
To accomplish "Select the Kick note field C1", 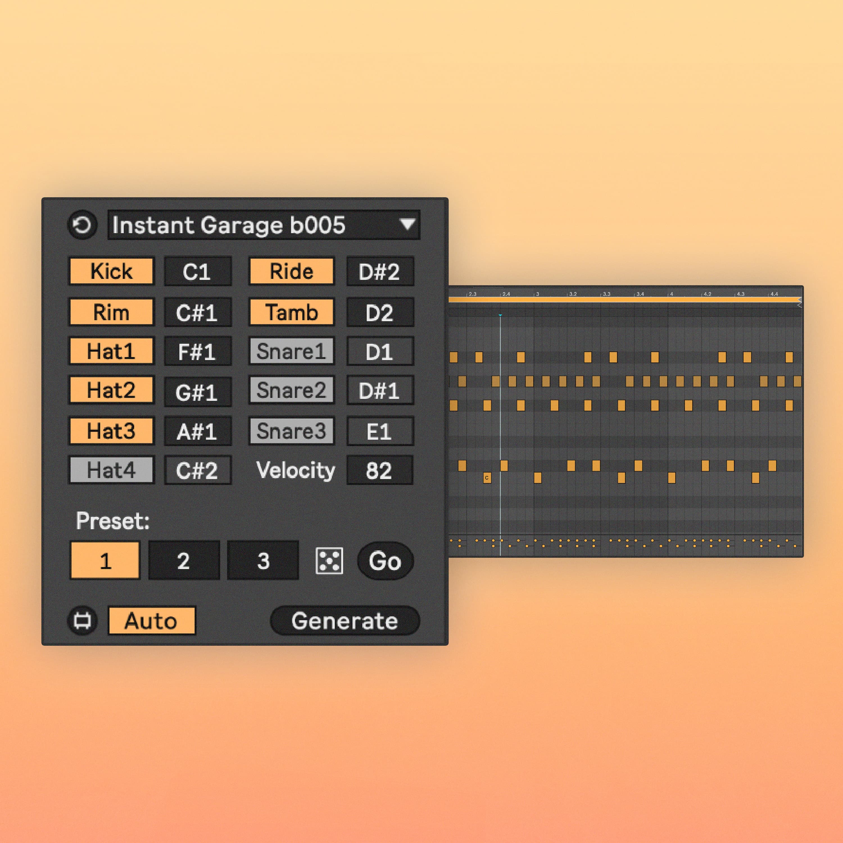I will [x=198, y=271].
